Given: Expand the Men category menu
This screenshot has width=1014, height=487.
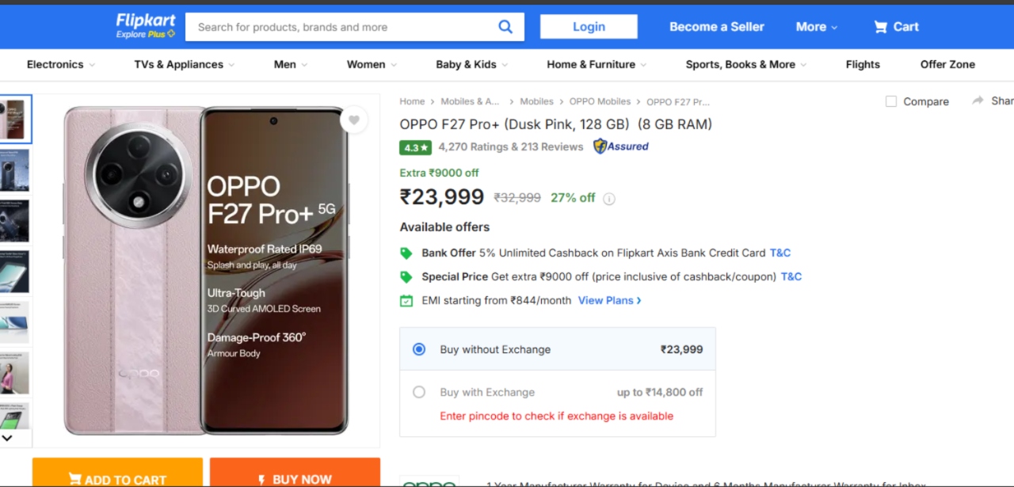Looking at the screenshot, I should pos(291,65).
